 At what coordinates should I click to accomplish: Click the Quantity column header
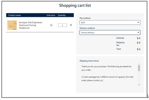click(x=62, y=15)
